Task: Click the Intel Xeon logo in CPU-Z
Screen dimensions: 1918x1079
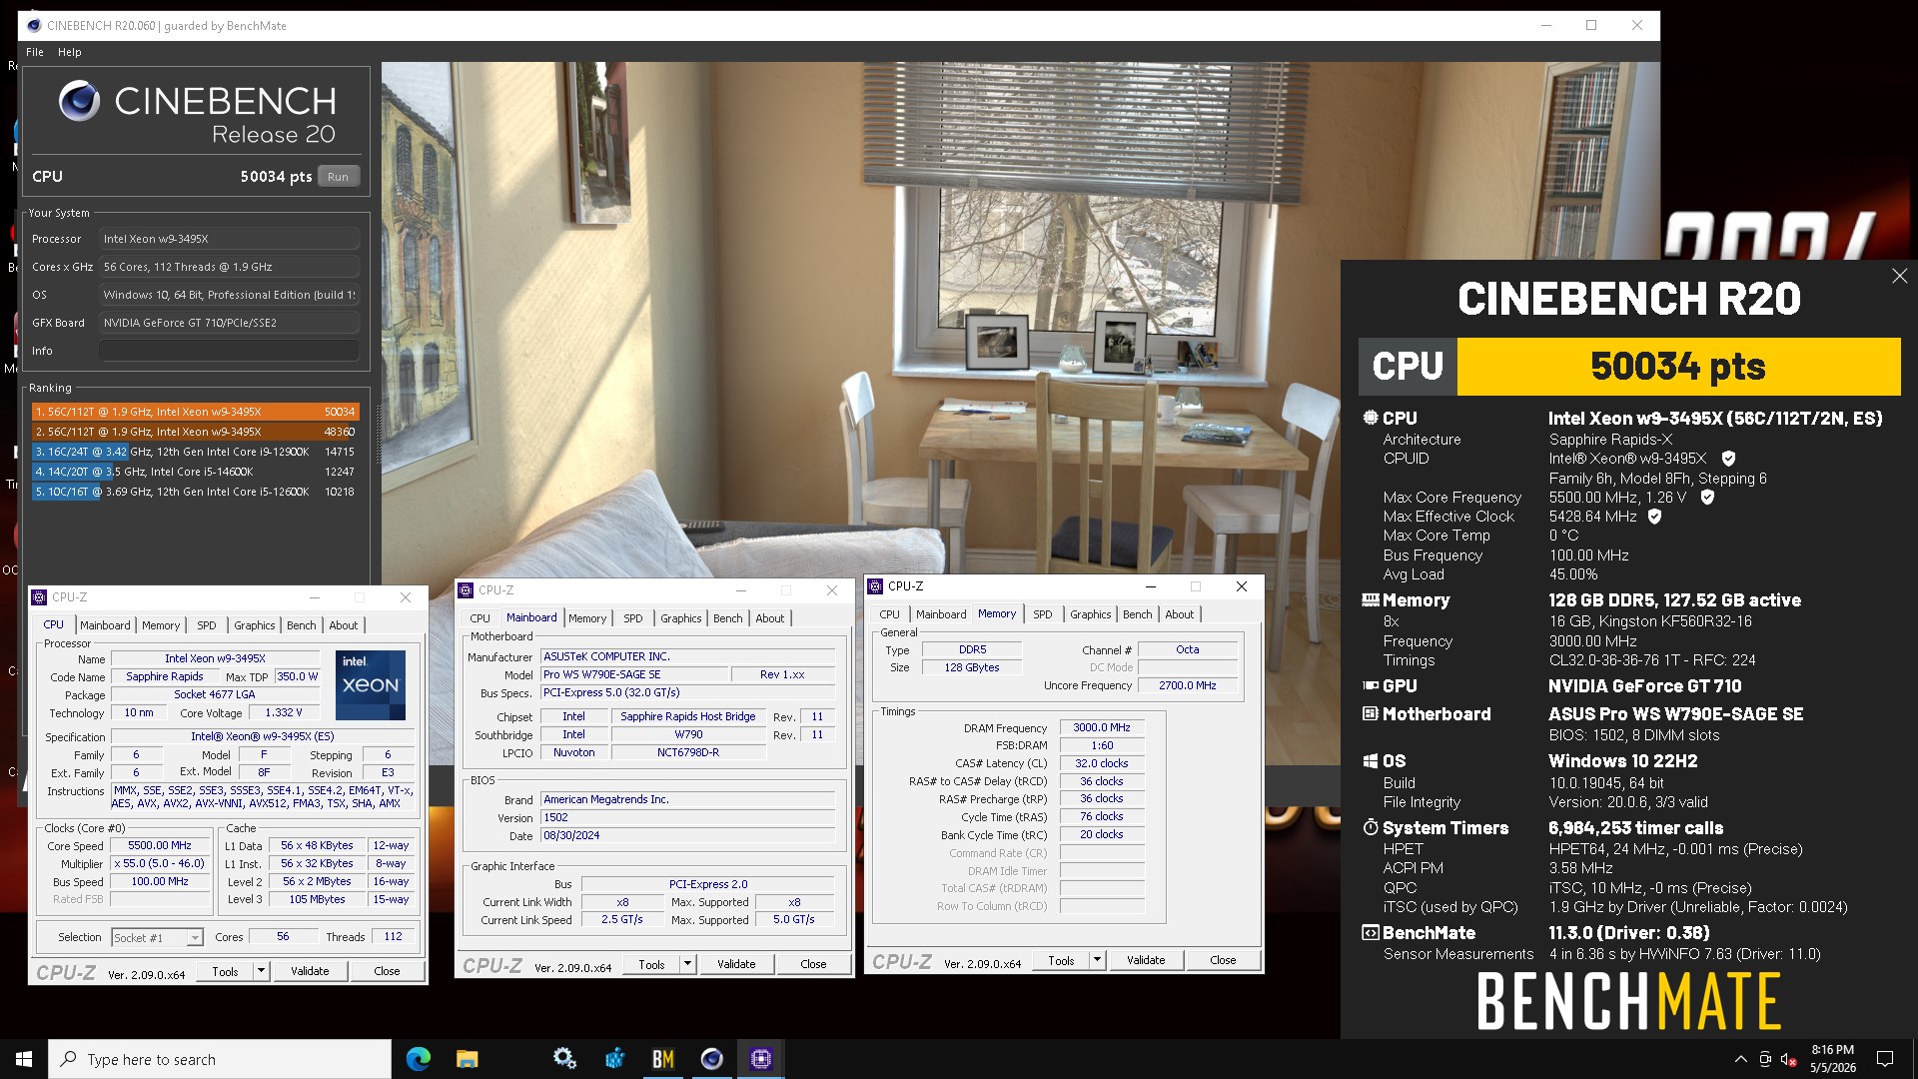Action: [370, 684]
